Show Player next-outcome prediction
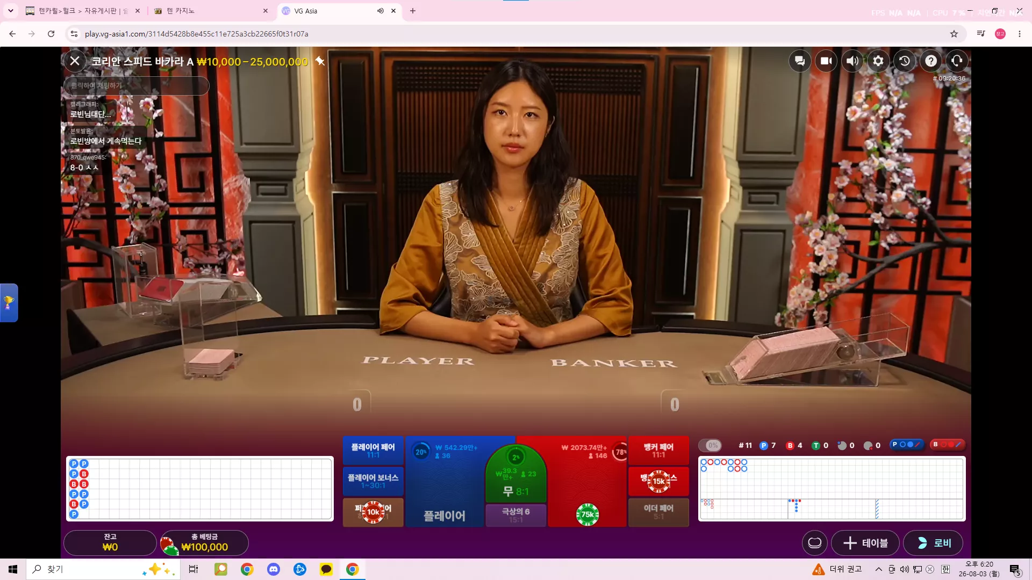1032x580 pixels. [x=906, y=445]
